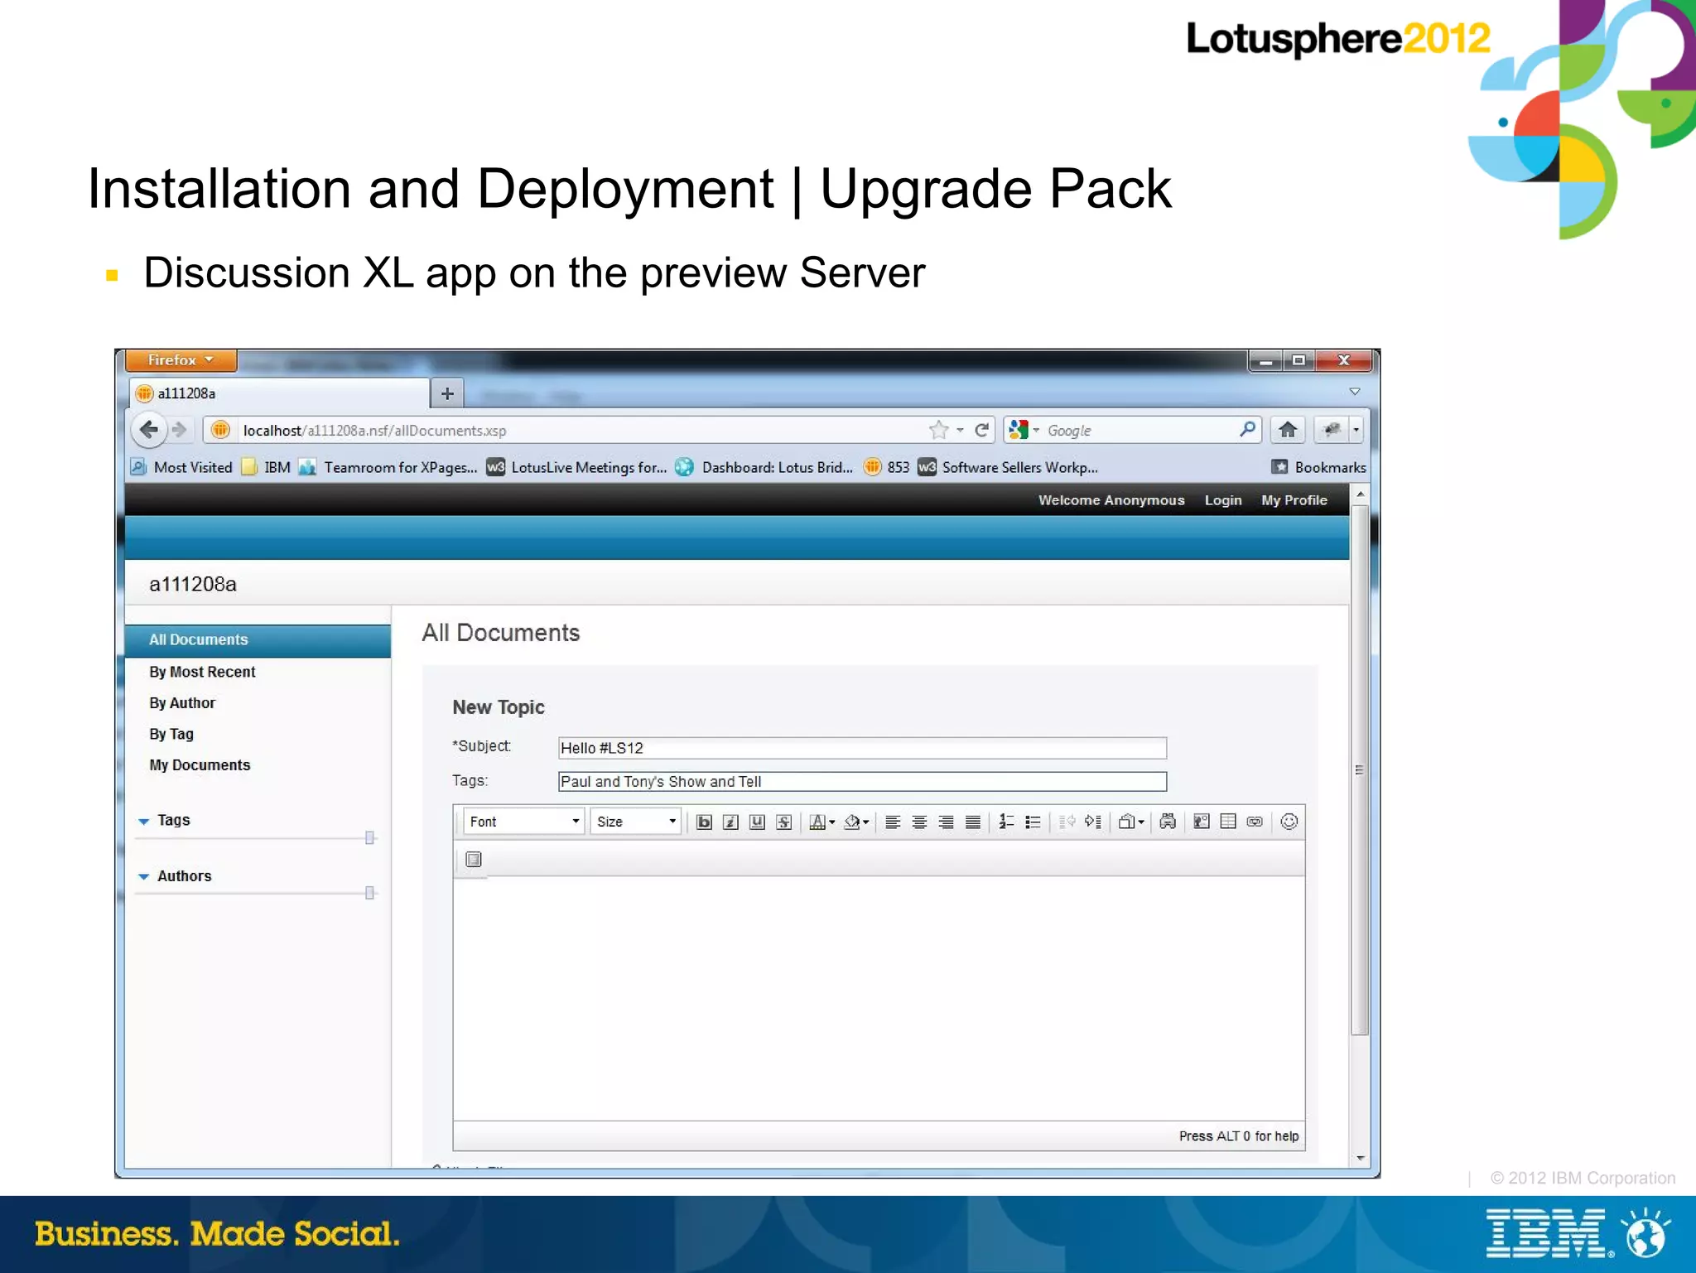Open the Bookmarks menu button

[x=1319, y=468]
